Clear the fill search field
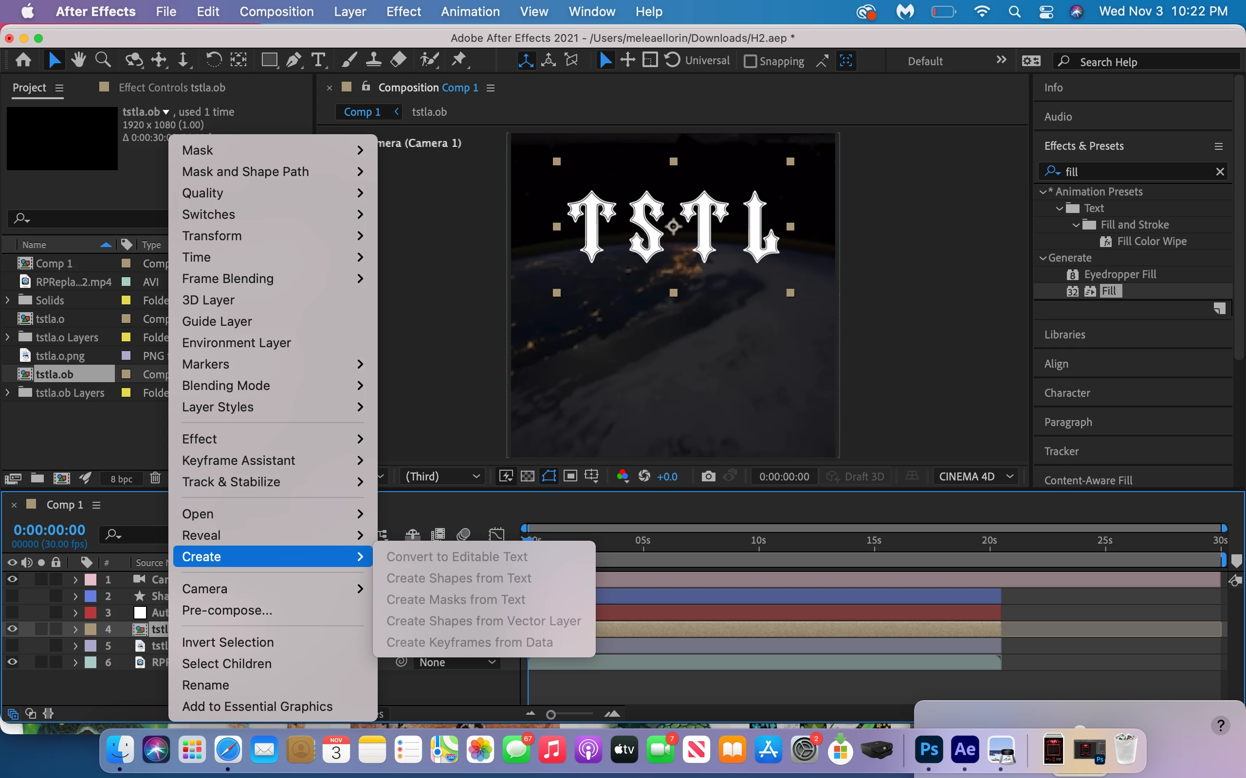 pos(1220,171)
